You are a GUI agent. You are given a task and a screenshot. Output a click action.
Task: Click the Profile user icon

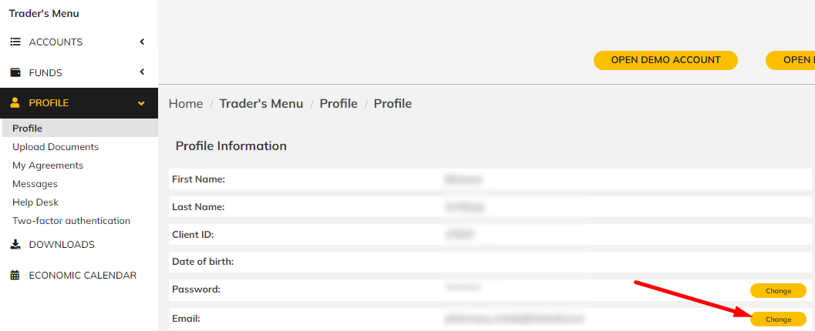(x=15, y=102)
